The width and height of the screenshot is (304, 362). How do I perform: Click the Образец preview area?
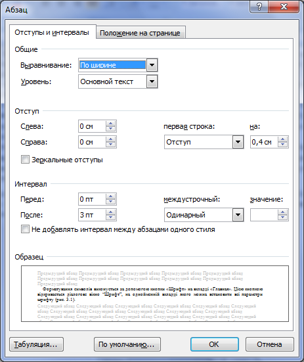pos(155,294)
